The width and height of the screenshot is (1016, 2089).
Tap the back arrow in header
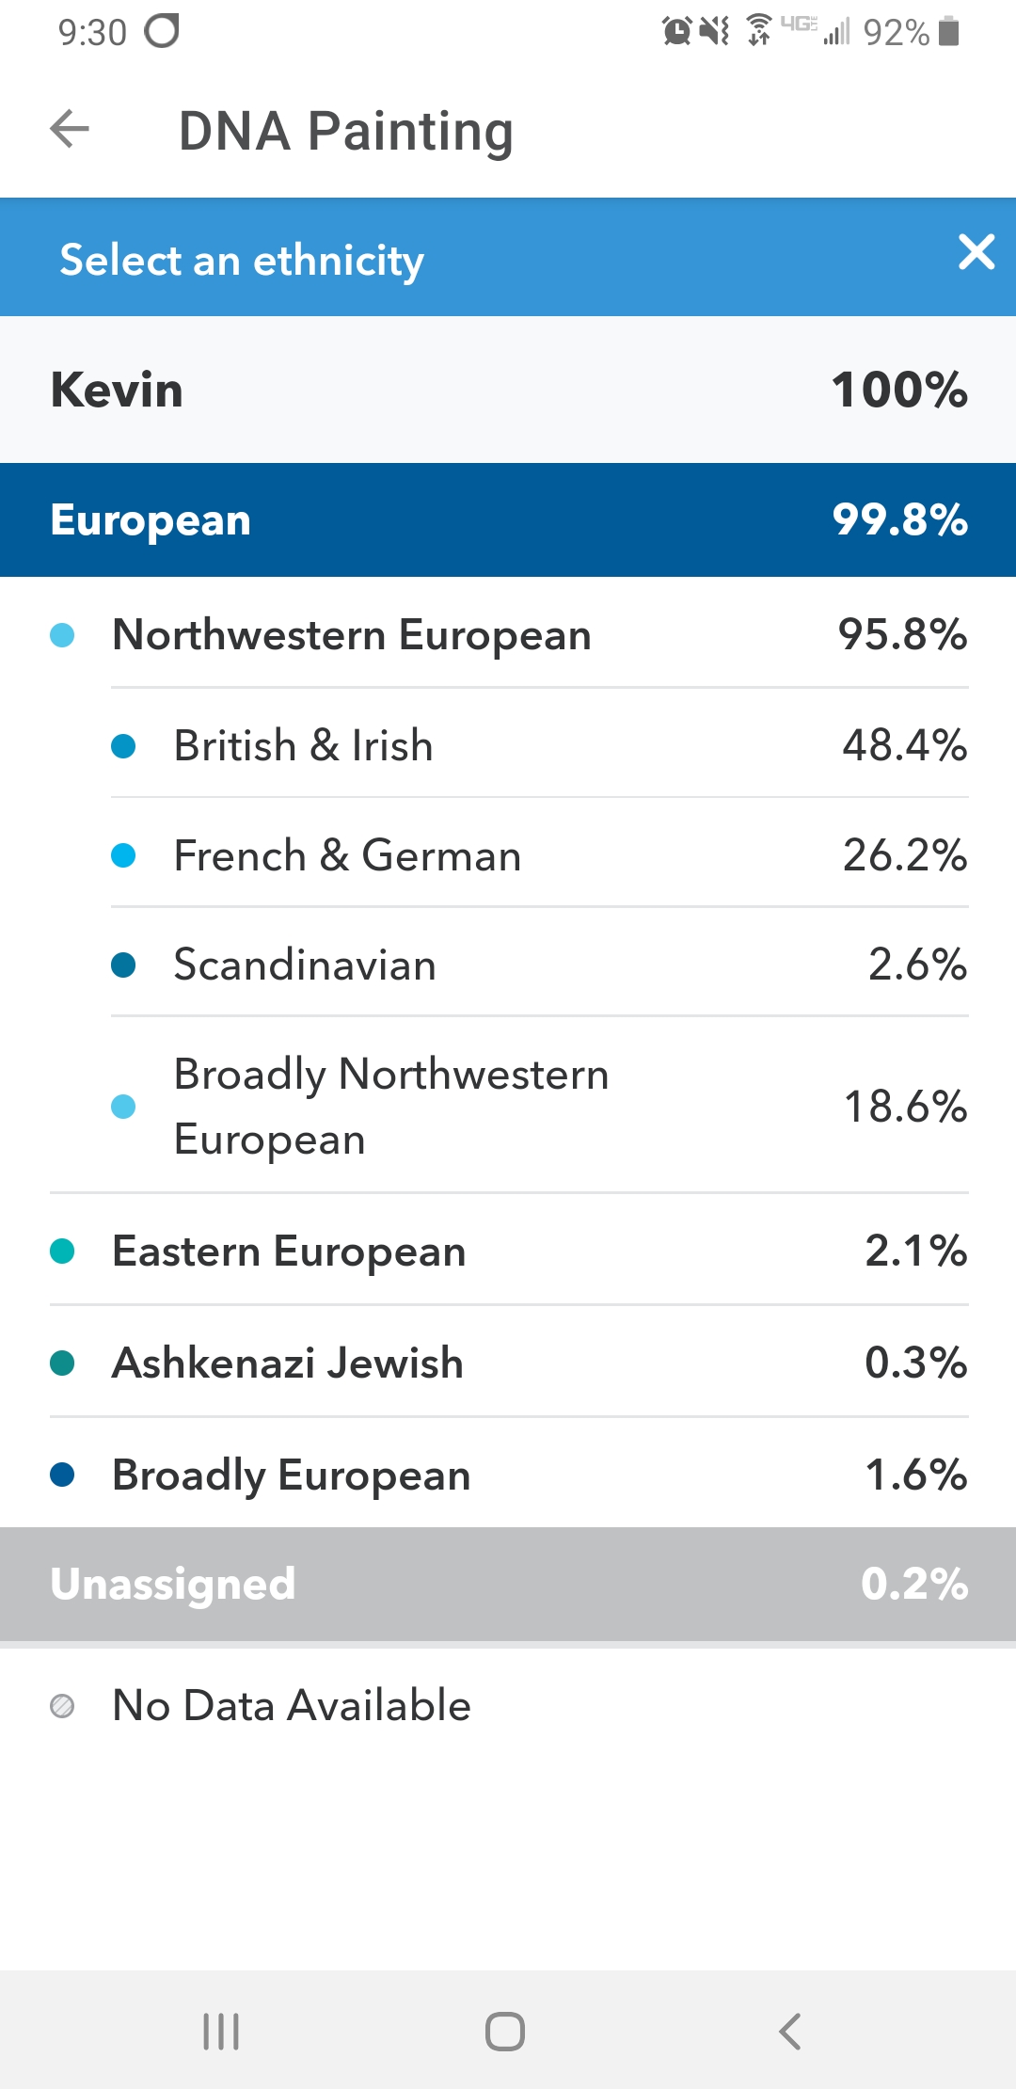click(70, 129)
